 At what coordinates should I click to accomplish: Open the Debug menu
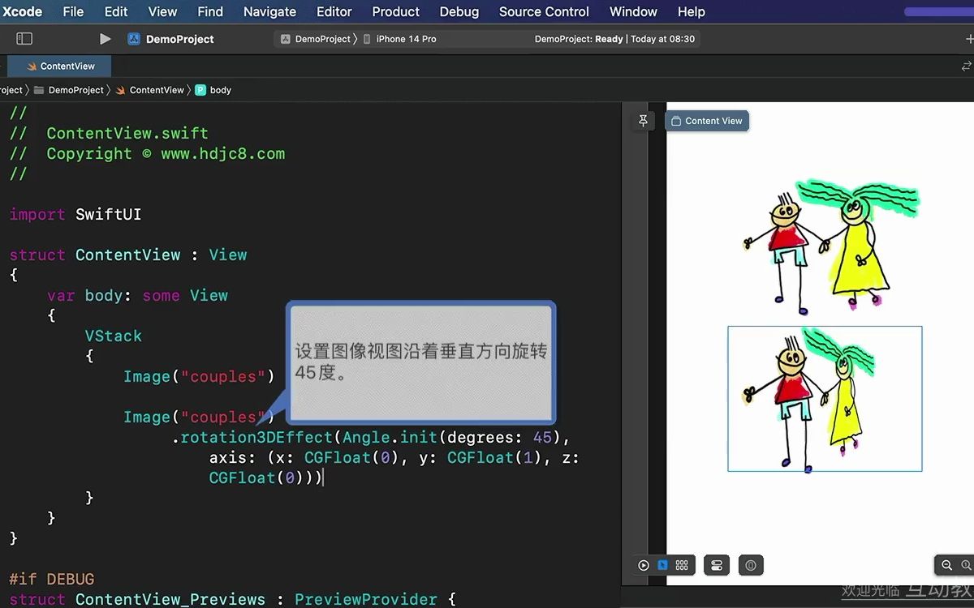click(459, 11)
